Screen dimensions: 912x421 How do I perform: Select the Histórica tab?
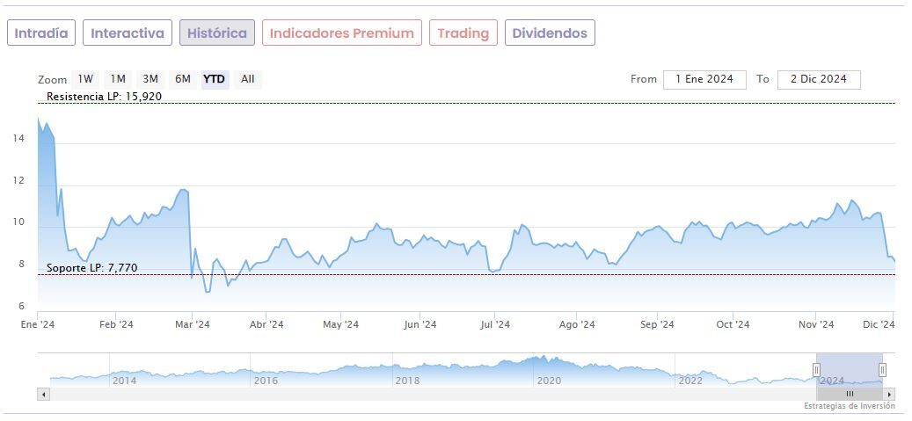(217, 33)
